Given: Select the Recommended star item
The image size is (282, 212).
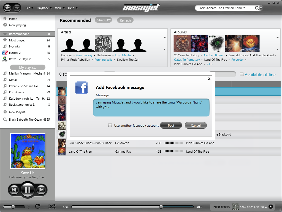Looking at the screenshot, I should click(28, 34).
